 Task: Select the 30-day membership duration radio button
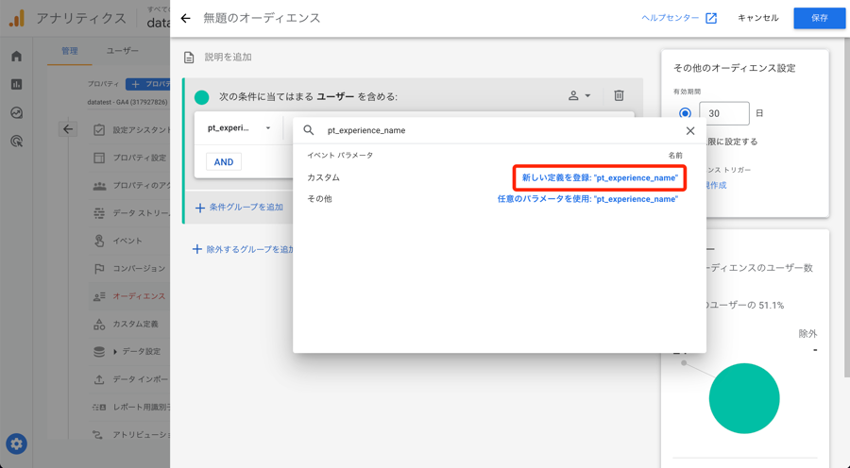[x=685, y=113]
